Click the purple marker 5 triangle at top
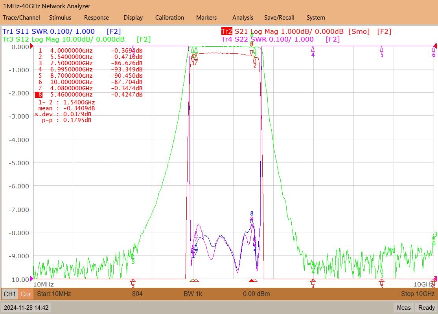This screenshot has width=438, height=314. coord(381,49)
